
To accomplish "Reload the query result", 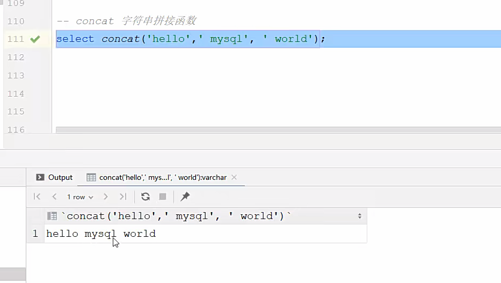I will 146,197.
